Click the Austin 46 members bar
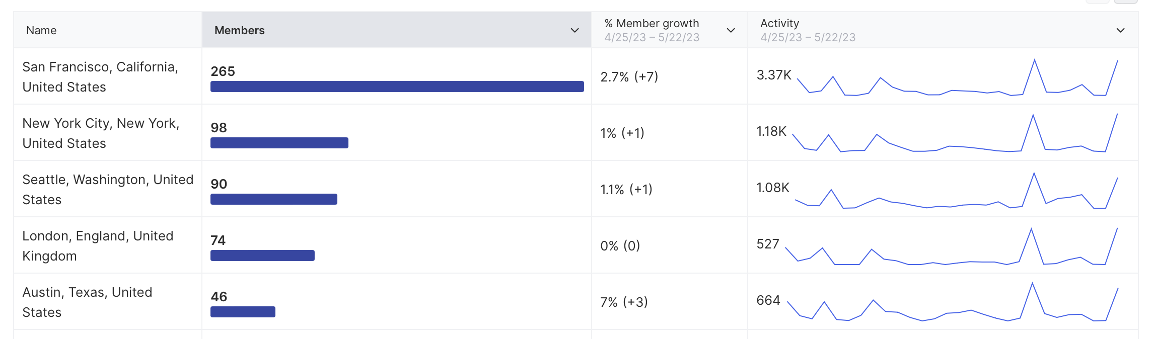Viewport: 1149px width, 339px height. point(243,312)
